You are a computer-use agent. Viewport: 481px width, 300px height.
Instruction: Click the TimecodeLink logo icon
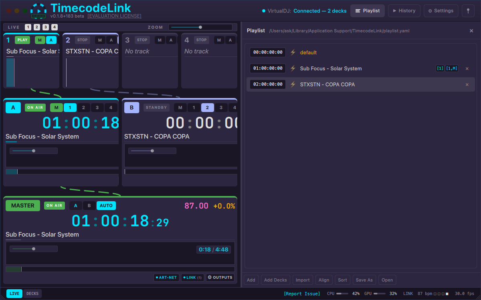(x=38, y=10)
